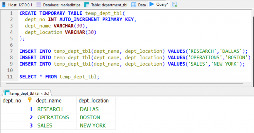254x133 pixels.
Task: Click the table icon beside department_tbl
Action: tap(87, 5)
